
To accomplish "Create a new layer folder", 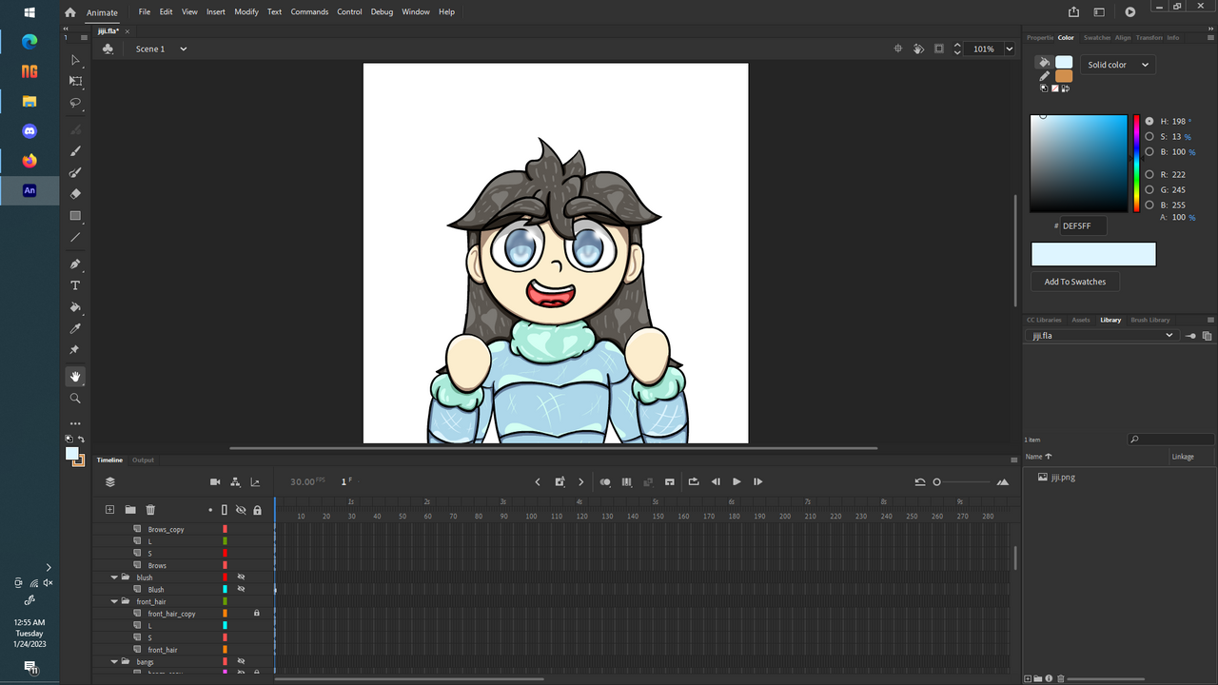I will pyautogui.click(x=130, y=510).
